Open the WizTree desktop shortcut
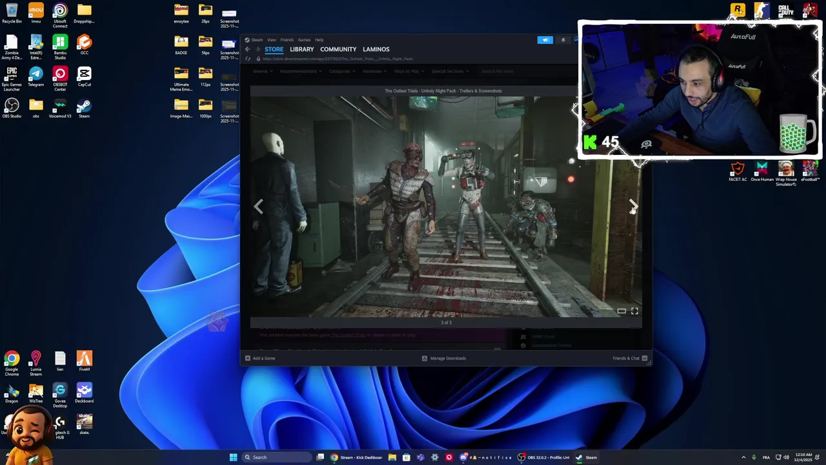Image resolution: width=826 pixels, height=465 pixels. pos(35,393)
